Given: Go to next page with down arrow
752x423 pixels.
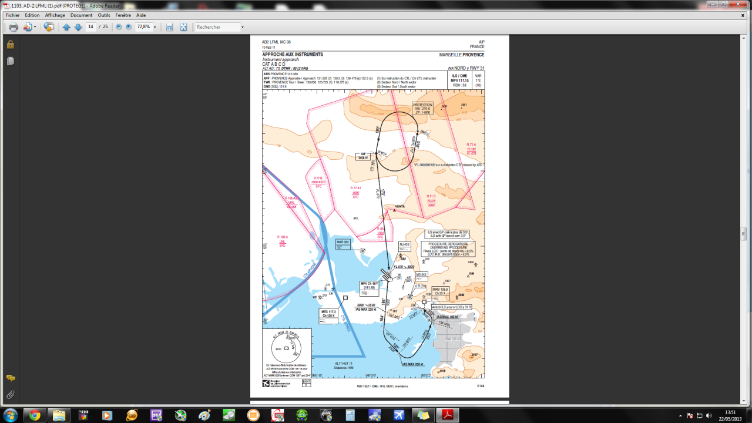Looking at the screenshot, I should coord(78,27).
